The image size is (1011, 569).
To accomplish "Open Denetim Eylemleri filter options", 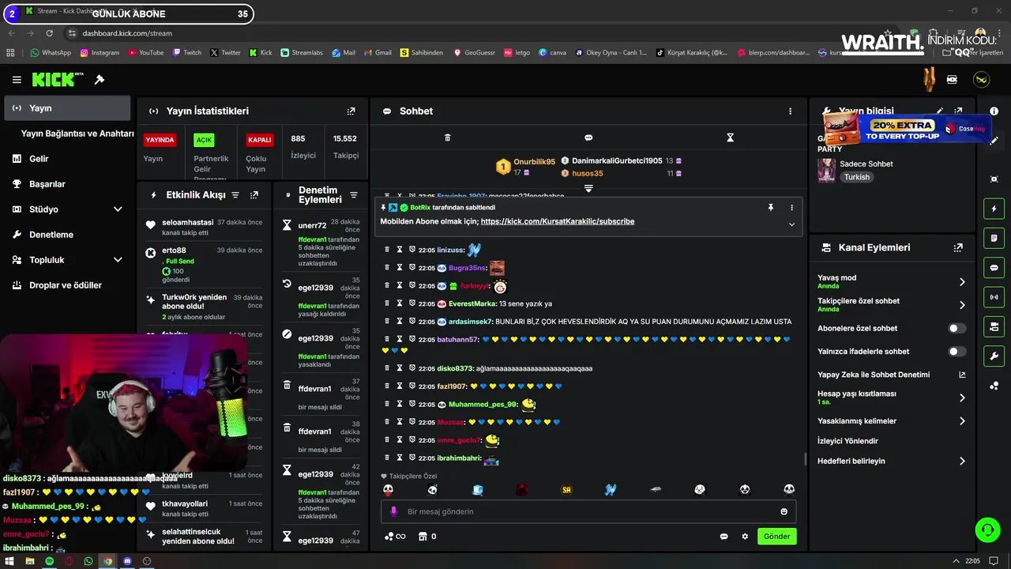I will click(354, 194).
